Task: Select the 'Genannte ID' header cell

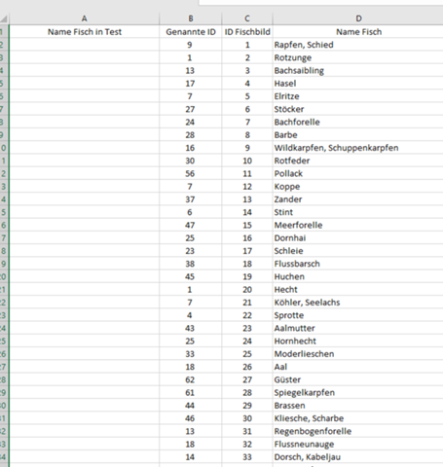Action: 191,32
